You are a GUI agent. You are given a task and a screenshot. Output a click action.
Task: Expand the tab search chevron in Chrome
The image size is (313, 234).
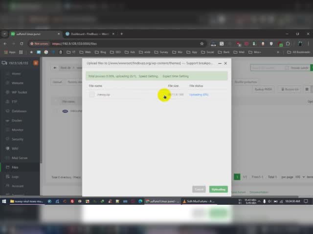4,34
